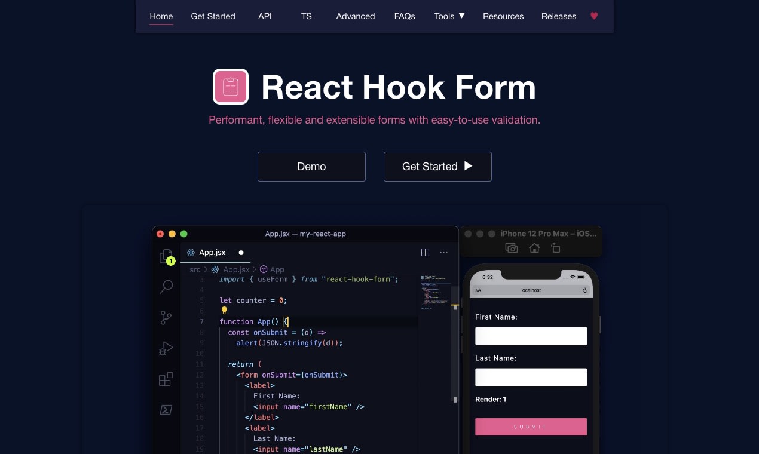Viewport: 759px width, 454px height.
Task: Click the src breadcrumb segment
Action: click(x=195, y=269)
